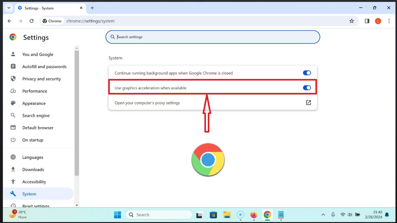Open the tab search dropdown arrow
This screenshot has width=397, height=223.
pos(9,8)
